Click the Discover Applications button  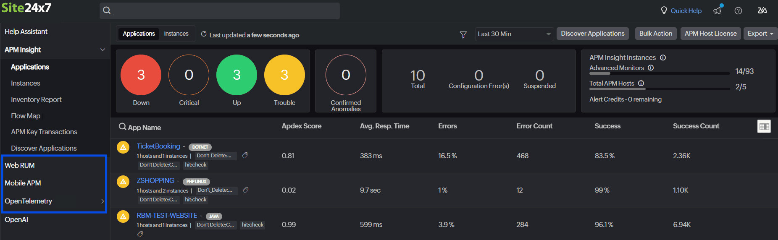[x=592, y=34]
